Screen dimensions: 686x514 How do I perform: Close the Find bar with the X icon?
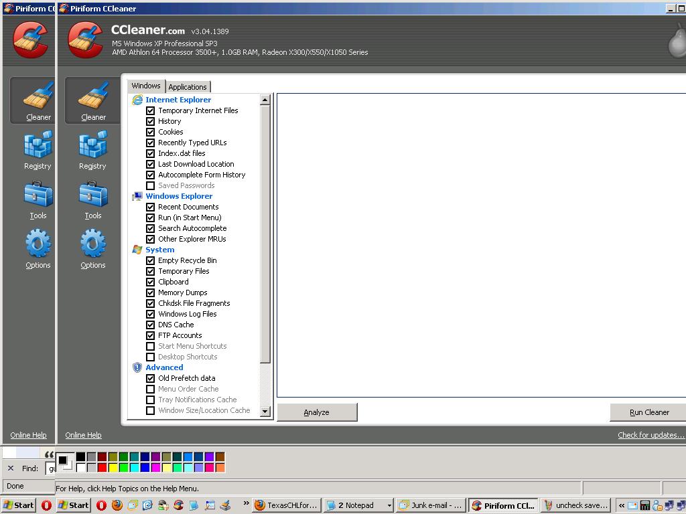11,468
